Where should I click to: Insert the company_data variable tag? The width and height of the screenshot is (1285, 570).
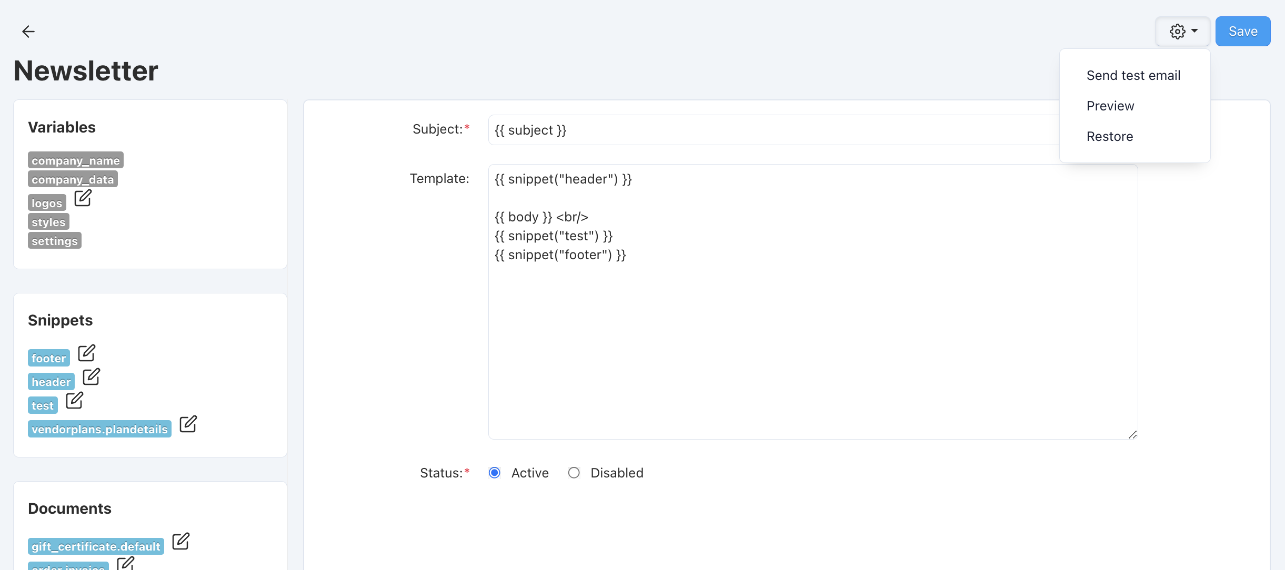coord(73,179)
